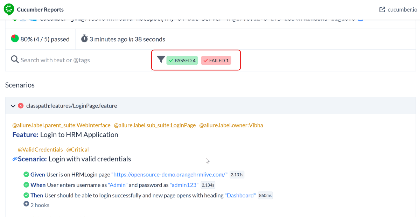Click the pie chart icon next to 80% passed

(x=15, y=38)
